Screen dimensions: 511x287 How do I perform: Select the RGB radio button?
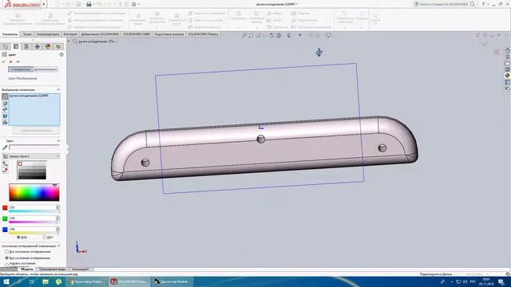18,238
